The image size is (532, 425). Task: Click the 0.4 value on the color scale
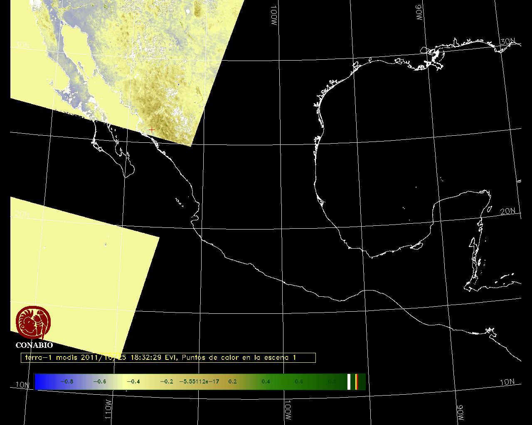tap(266, 382)
